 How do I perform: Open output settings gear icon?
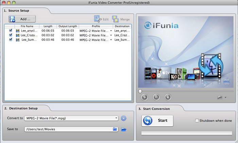tap(123, 118)
